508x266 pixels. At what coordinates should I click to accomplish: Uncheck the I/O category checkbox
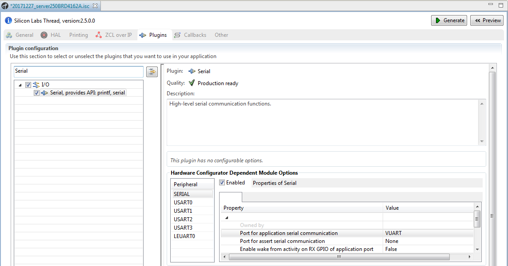point(28,85)
